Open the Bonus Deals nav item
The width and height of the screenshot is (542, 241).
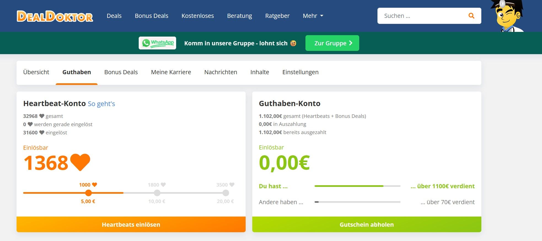(x=151, y=16)
